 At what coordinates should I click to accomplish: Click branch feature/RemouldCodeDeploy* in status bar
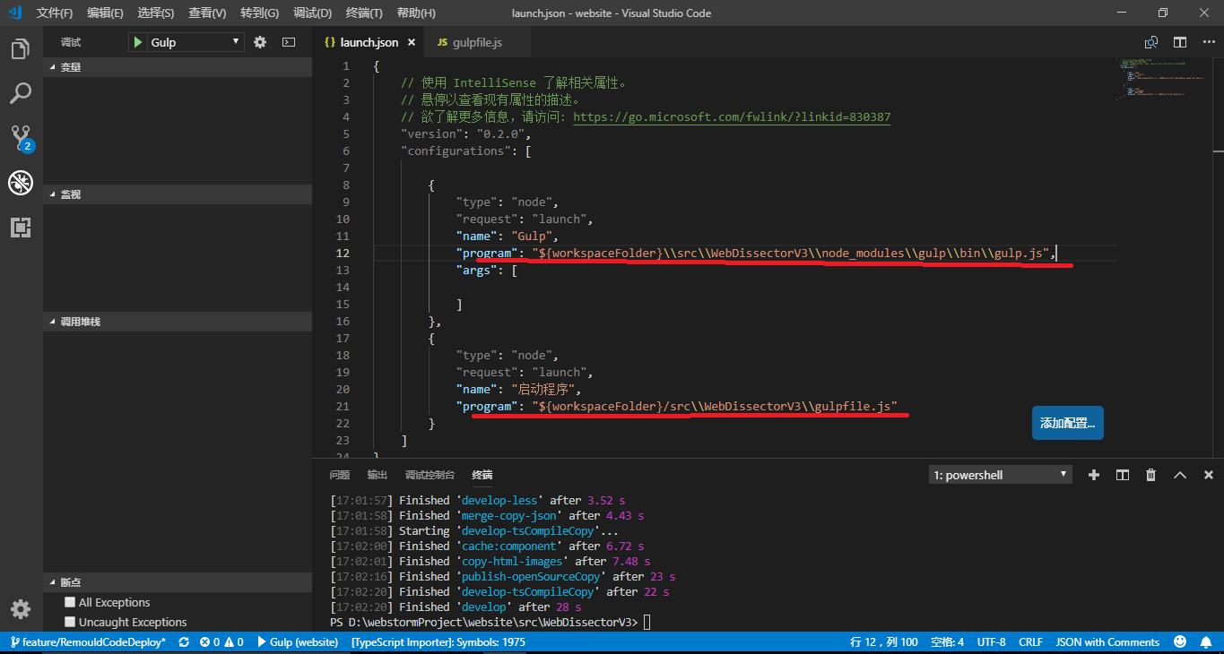pos(87,642)
